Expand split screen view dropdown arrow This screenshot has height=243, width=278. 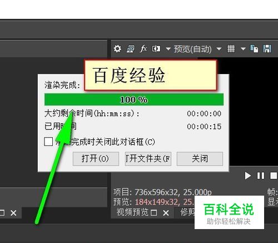coord(168,49)
